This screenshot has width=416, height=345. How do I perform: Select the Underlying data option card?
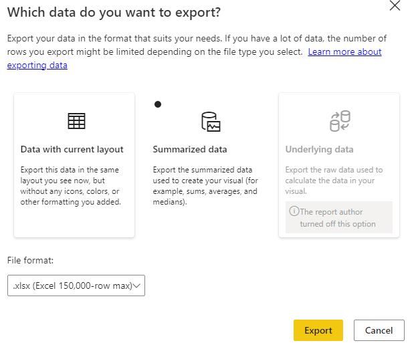(339, 165)
